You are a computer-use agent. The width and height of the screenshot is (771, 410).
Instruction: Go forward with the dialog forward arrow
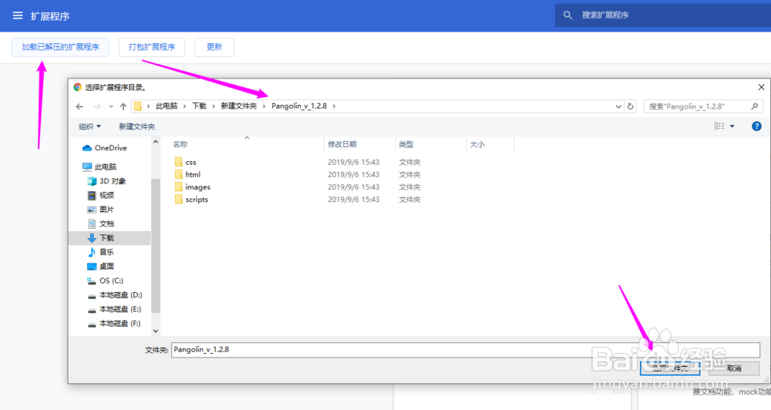coord(97,106)
